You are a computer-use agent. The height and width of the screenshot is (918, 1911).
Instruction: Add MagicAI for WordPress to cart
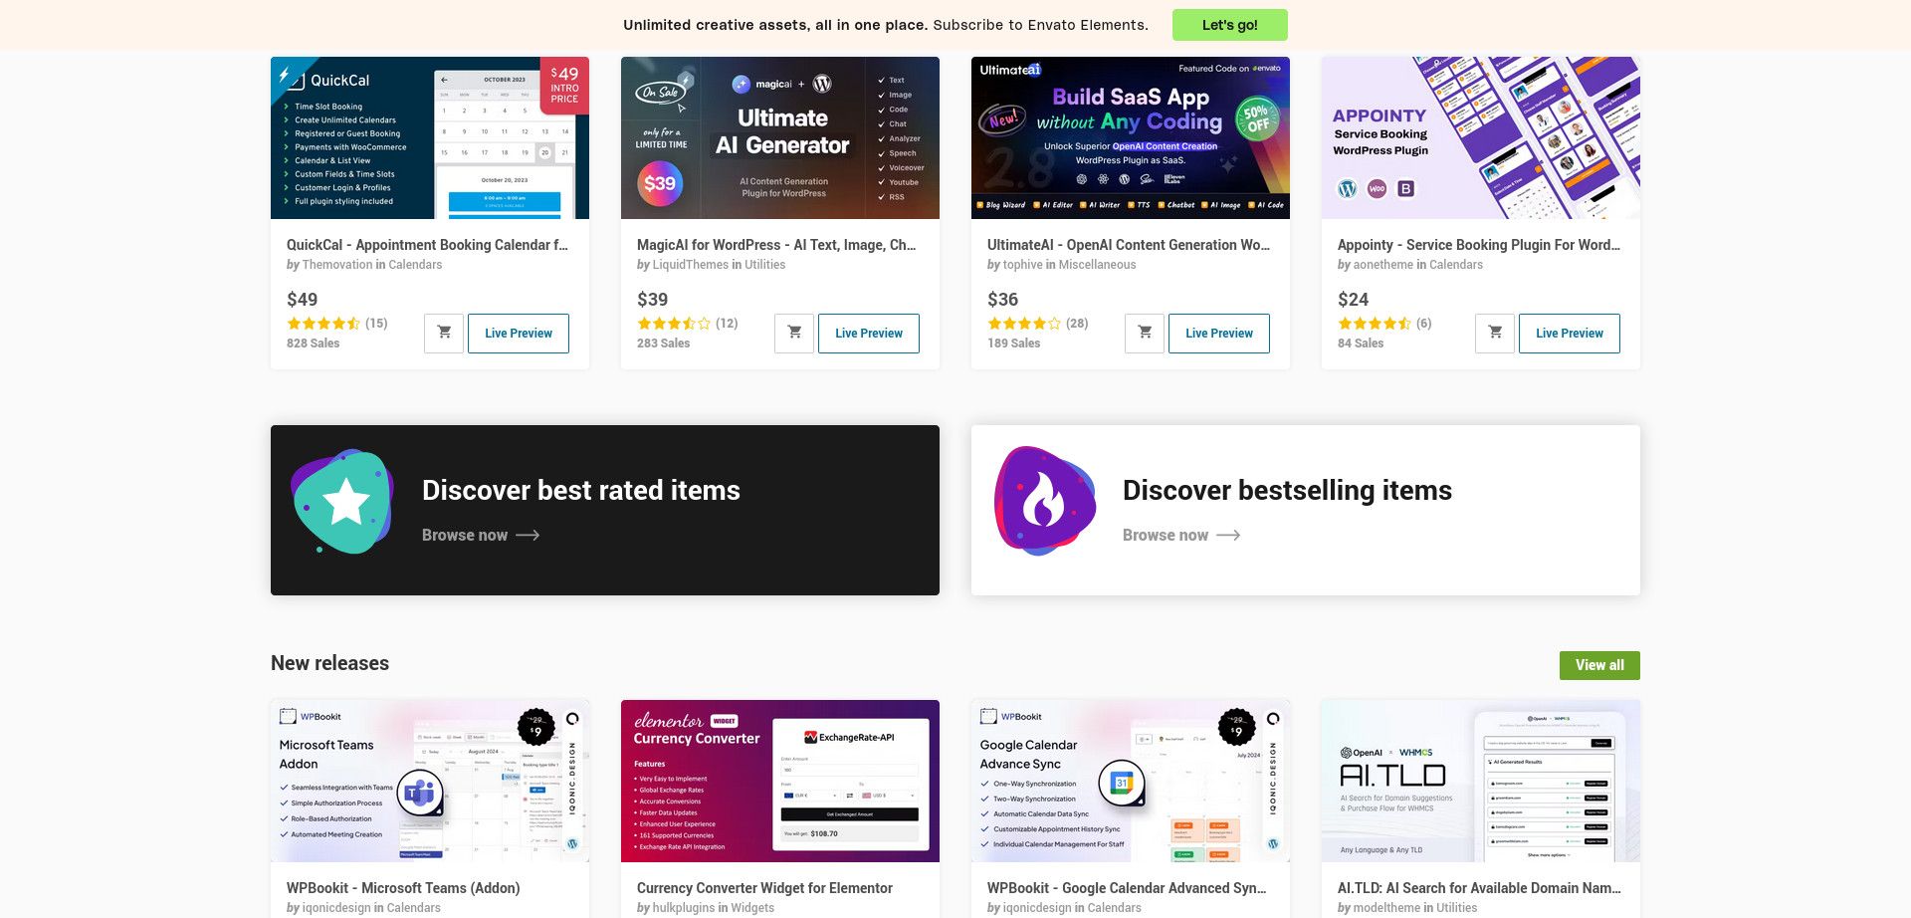coord(794,333)
